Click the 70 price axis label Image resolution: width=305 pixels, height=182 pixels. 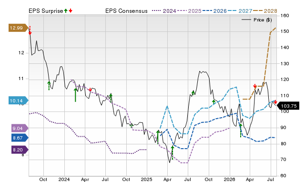tap(284, 160)
